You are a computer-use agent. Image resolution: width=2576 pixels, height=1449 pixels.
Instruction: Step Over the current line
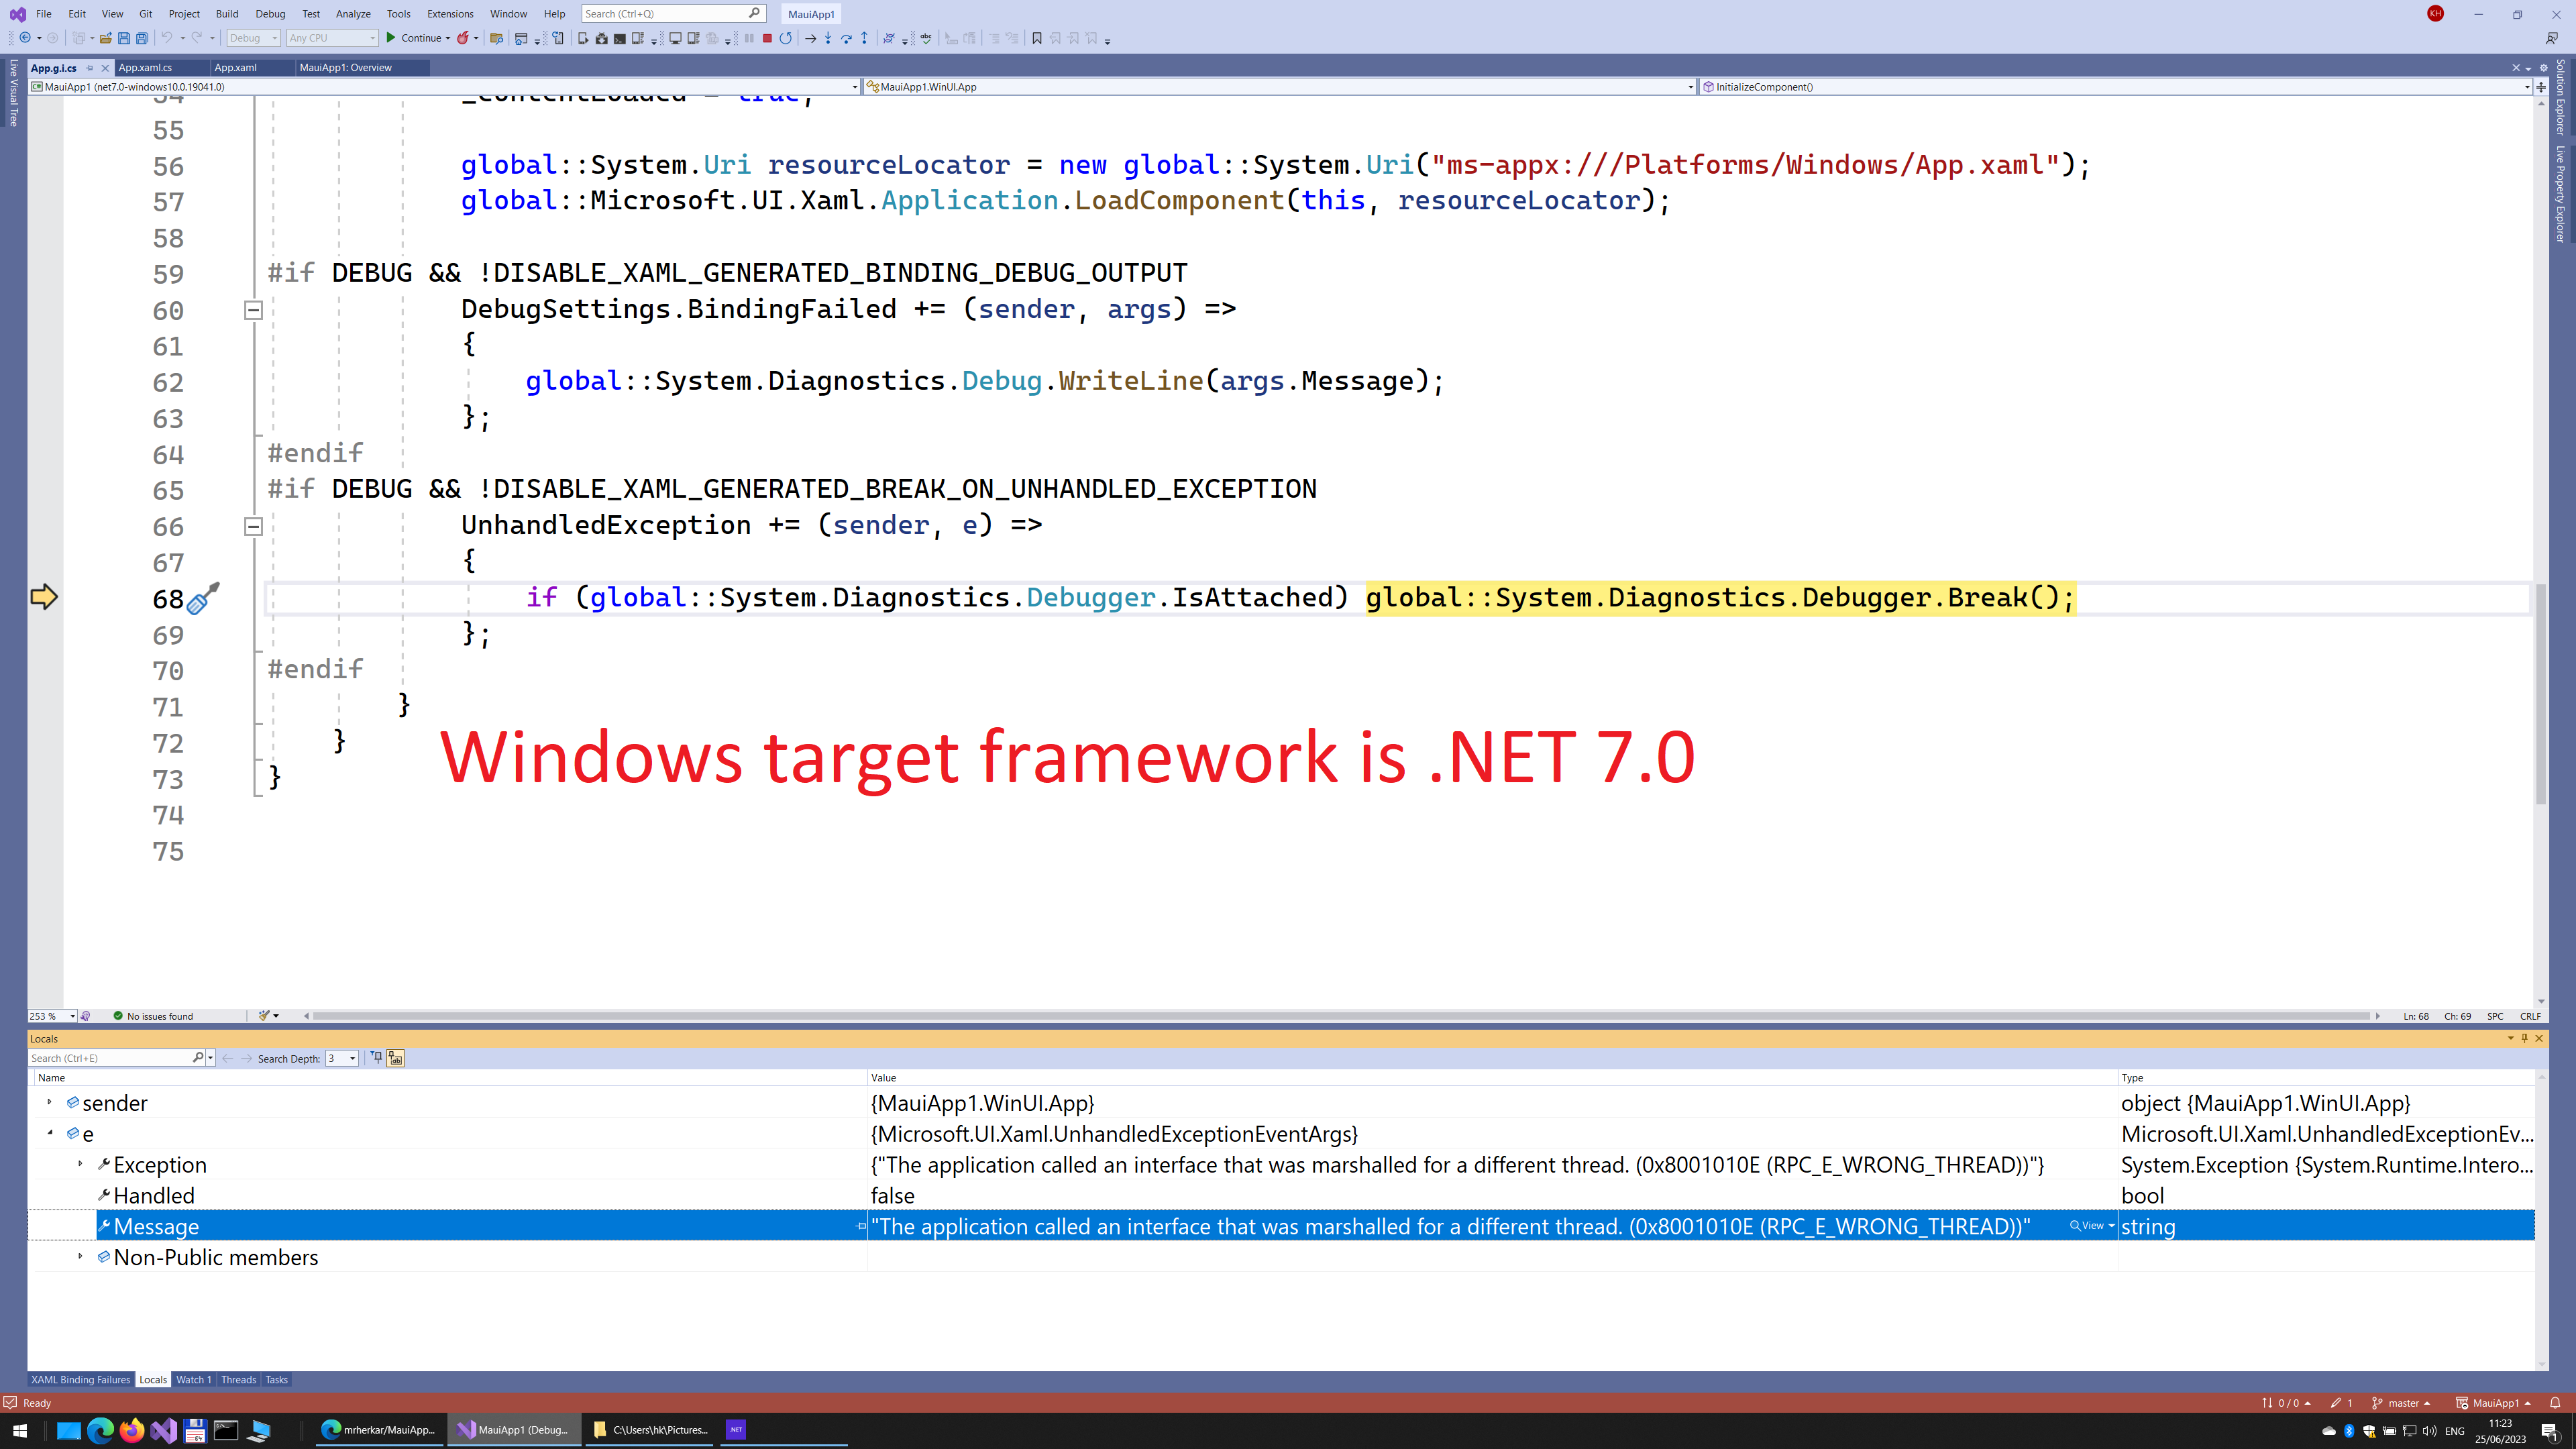pyautogui.click(x=846, y=39)
